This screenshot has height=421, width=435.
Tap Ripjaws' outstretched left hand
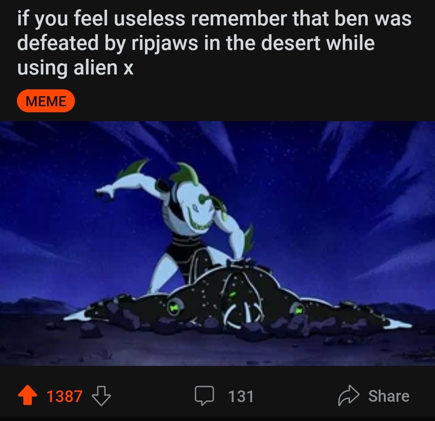pos(104,193)
